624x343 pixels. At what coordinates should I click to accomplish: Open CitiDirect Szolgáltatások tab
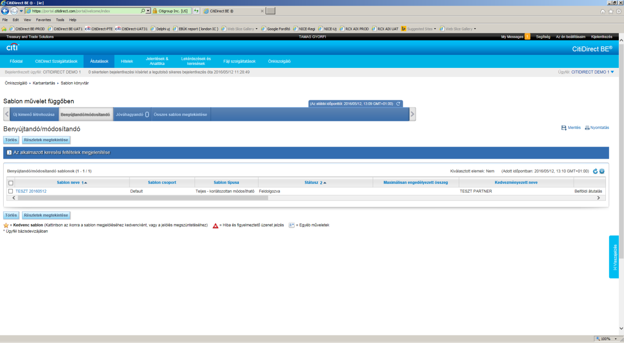click(x=56, y=61)
